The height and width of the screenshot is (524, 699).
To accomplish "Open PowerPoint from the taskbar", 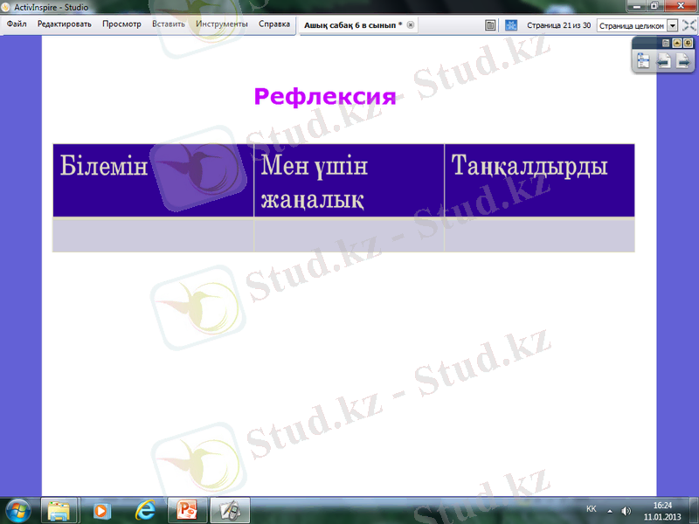I will 188,509.
